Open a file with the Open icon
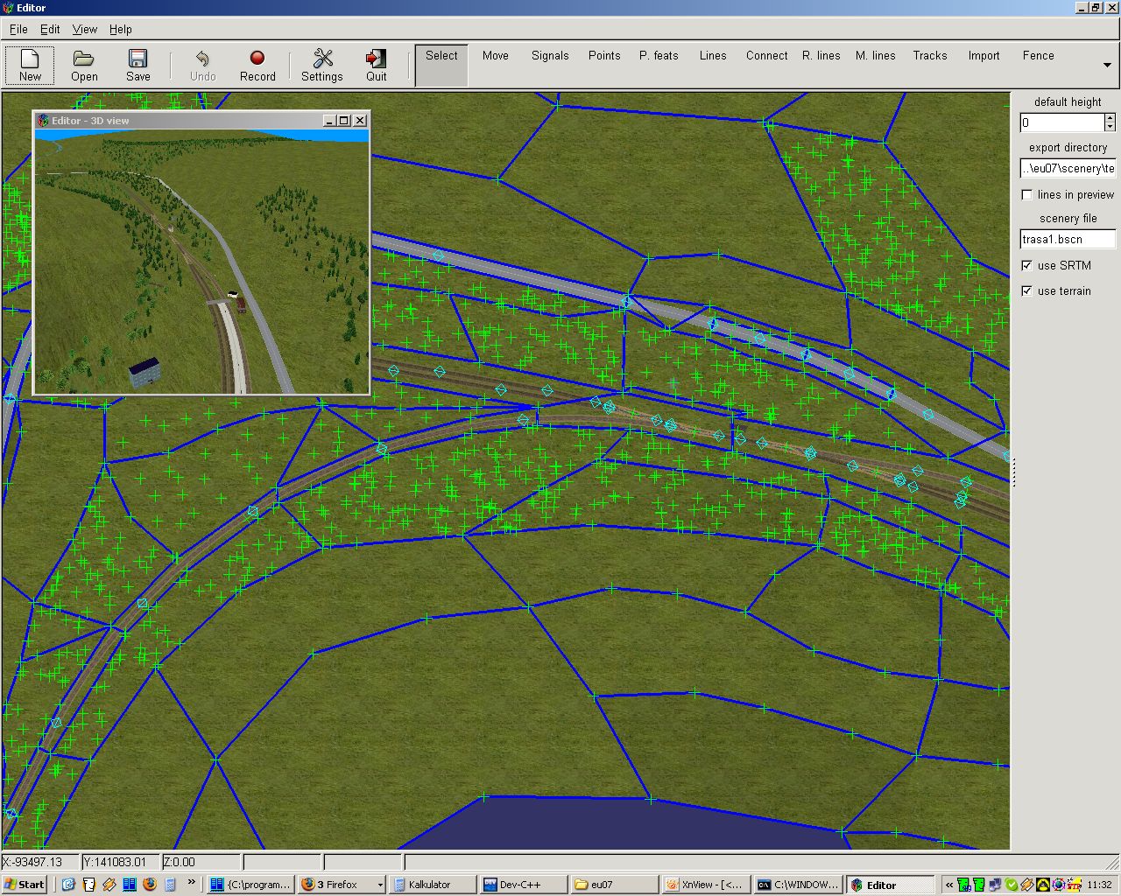 click(84, 66)
